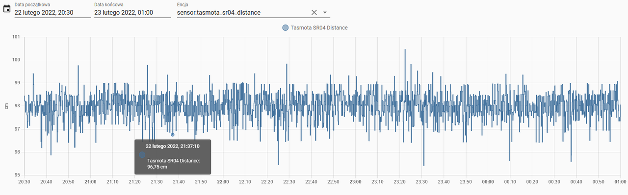The image size is (628, 195).
Task: Click x-axis label 23:30
Action: tap(422, 182)
